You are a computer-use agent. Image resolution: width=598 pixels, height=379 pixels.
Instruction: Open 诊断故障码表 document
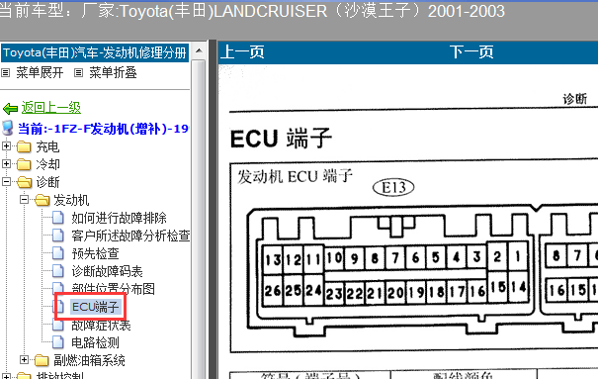coord(107,271)
